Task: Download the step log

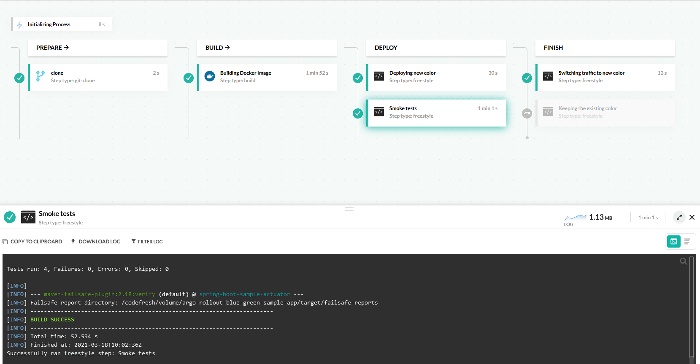Action: click(96, 242)
